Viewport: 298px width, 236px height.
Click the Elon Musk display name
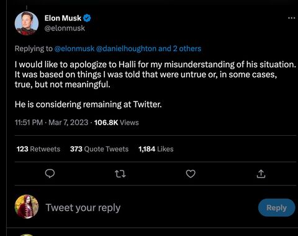pyautogui.click(x=63, y=18)
